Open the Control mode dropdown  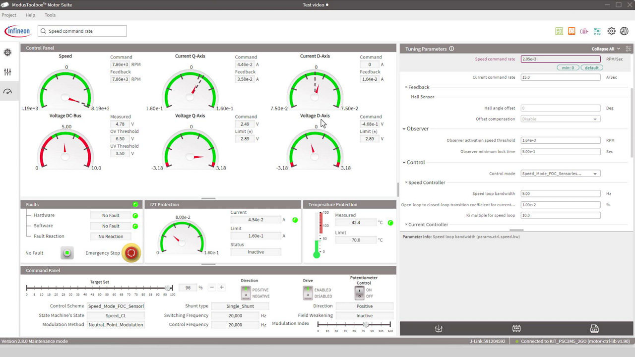tap(561, 174)
